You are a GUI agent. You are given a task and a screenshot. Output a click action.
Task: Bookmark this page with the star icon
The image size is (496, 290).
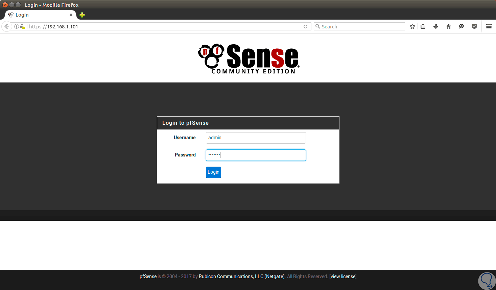coord(412,26)
